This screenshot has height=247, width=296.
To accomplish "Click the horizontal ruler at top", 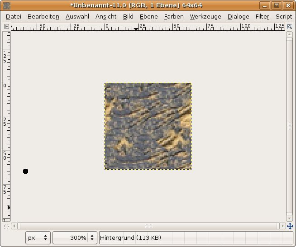I will [148, 27].
